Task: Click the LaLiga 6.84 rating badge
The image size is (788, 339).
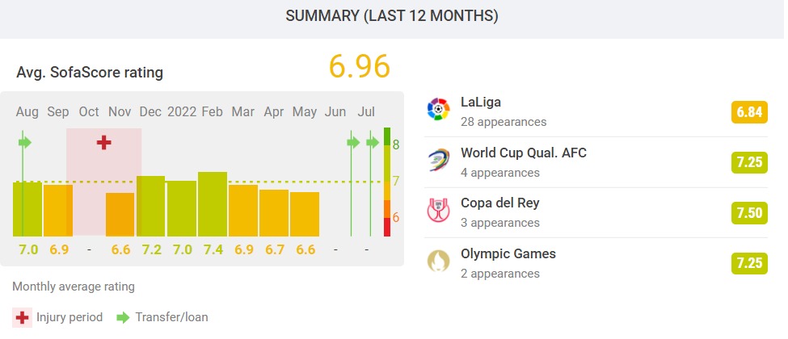Action: pos(749,112)
